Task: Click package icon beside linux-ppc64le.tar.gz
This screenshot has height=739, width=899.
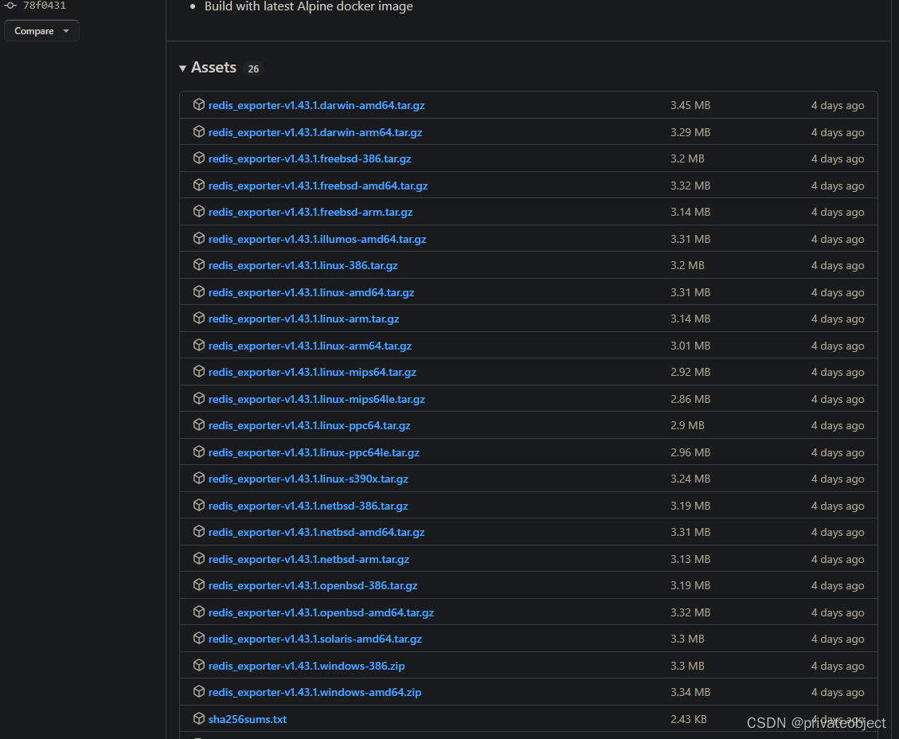Action: (x=199, y=452)
